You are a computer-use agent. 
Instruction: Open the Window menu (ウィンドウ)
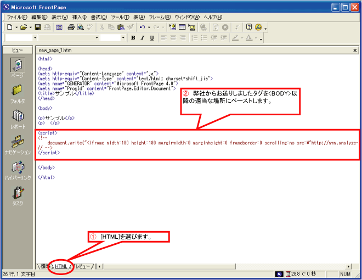pyautogui.click(x=187, y=17)
